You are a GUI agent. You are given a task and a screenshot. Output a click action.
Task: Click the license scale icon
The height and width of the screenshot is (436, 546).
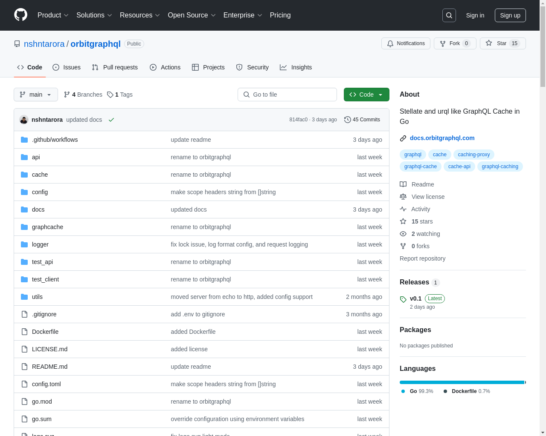[403, 197]
